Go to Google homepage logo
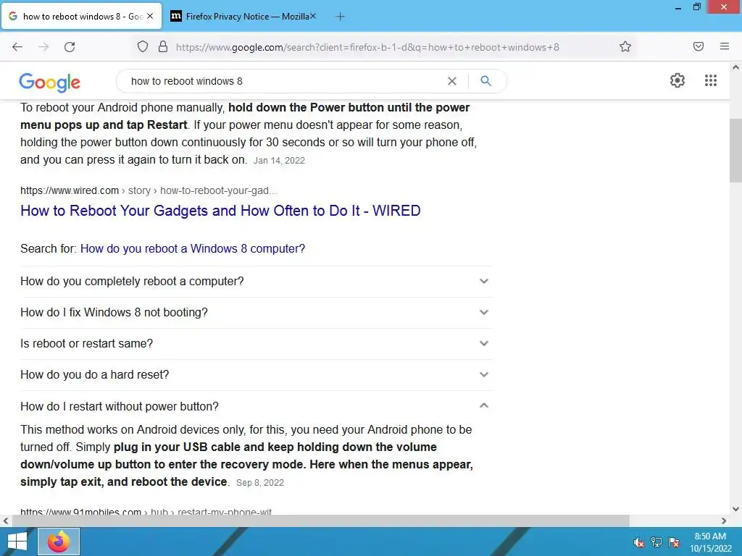This screenshot has width=742, height=556. pos(50,83)
